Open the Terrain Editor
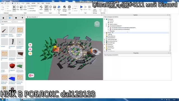Screen dimensions: 179x101 coord(41,8)
